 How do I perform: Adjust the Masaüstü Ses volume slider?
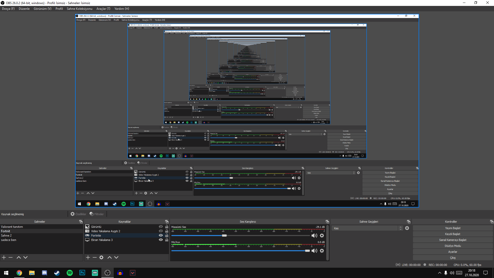click(224, 236)
